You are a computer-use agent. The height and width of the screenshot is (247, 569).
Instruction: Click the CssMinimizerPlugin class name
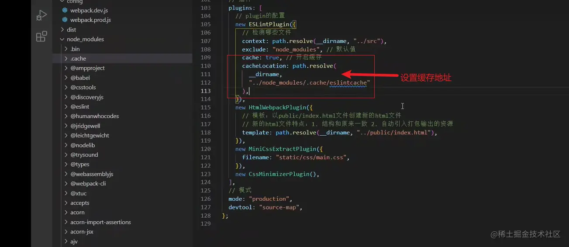(279, 174)
